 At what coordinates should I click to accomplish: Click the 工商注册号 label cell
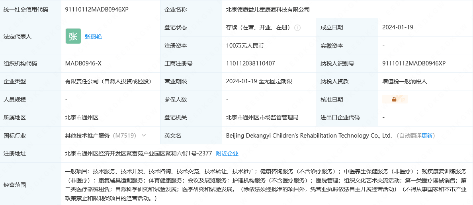(x=191, y=63)
